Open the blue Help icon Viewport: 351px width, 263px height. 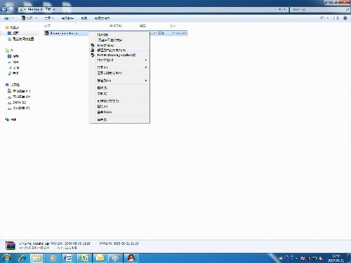tap(345, 18)
